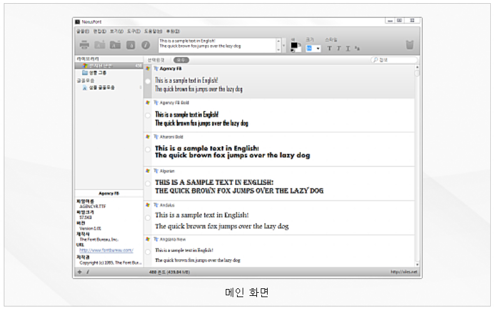Click the 'Angsana New' font name
This screenshot has height=309, width=494.
tap(173, 239)
